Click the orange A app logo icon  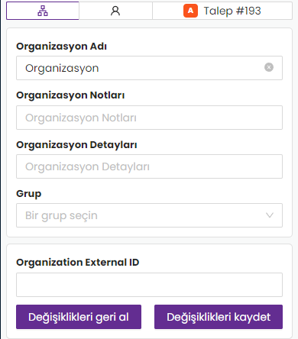pos(190,11)
